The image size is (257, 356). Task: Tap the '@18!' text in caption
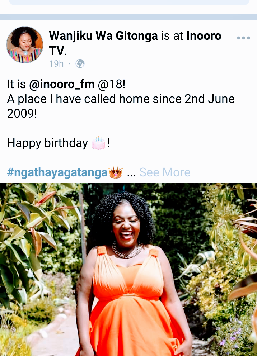112,84
